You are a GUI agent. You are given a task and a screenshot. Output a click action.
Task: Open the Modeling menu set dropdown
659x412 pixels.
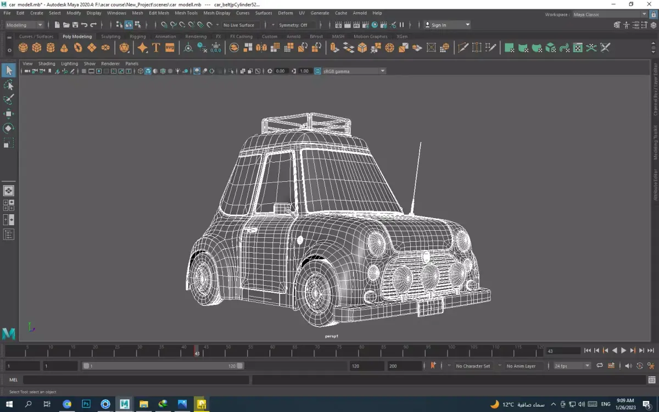tap(25, 25)
